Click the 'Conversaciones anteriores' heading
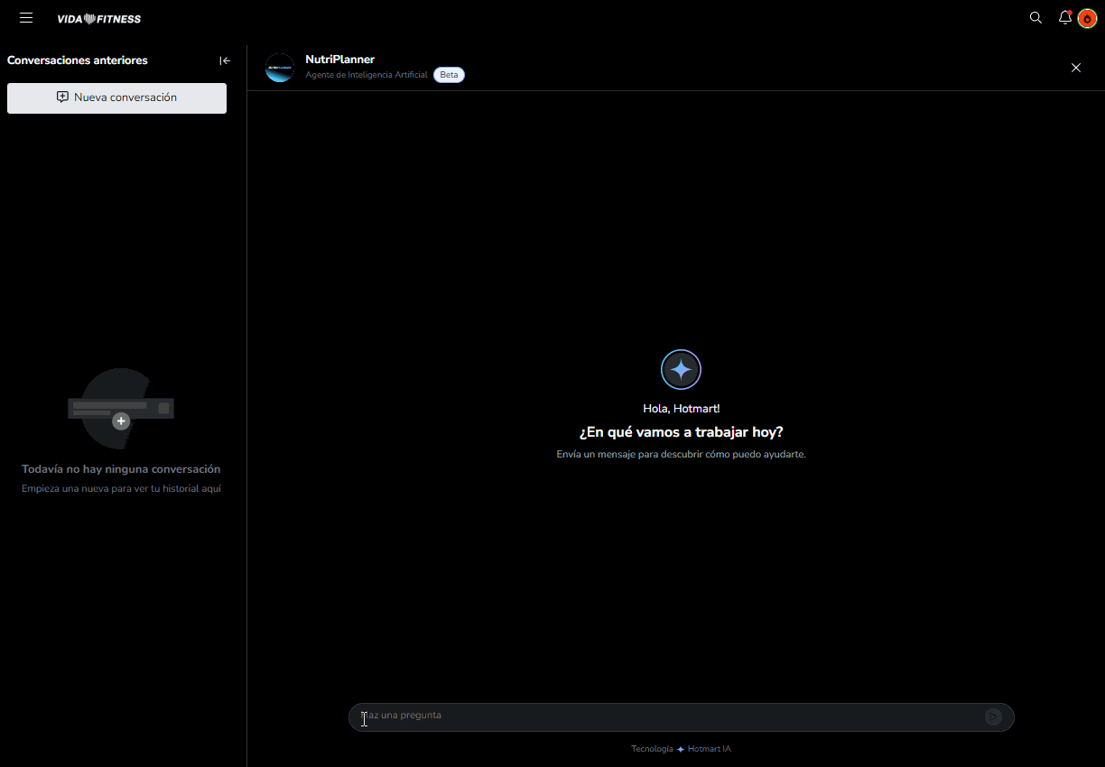This screenshot has height=767, width=1105. point(78,60)
